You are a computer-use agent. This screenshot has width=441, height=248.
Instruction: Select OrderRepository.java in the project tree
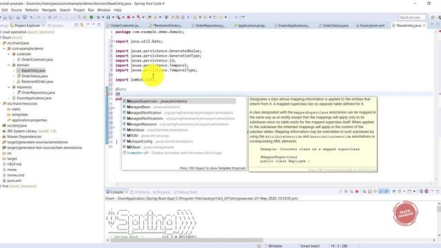coord(38,92)
